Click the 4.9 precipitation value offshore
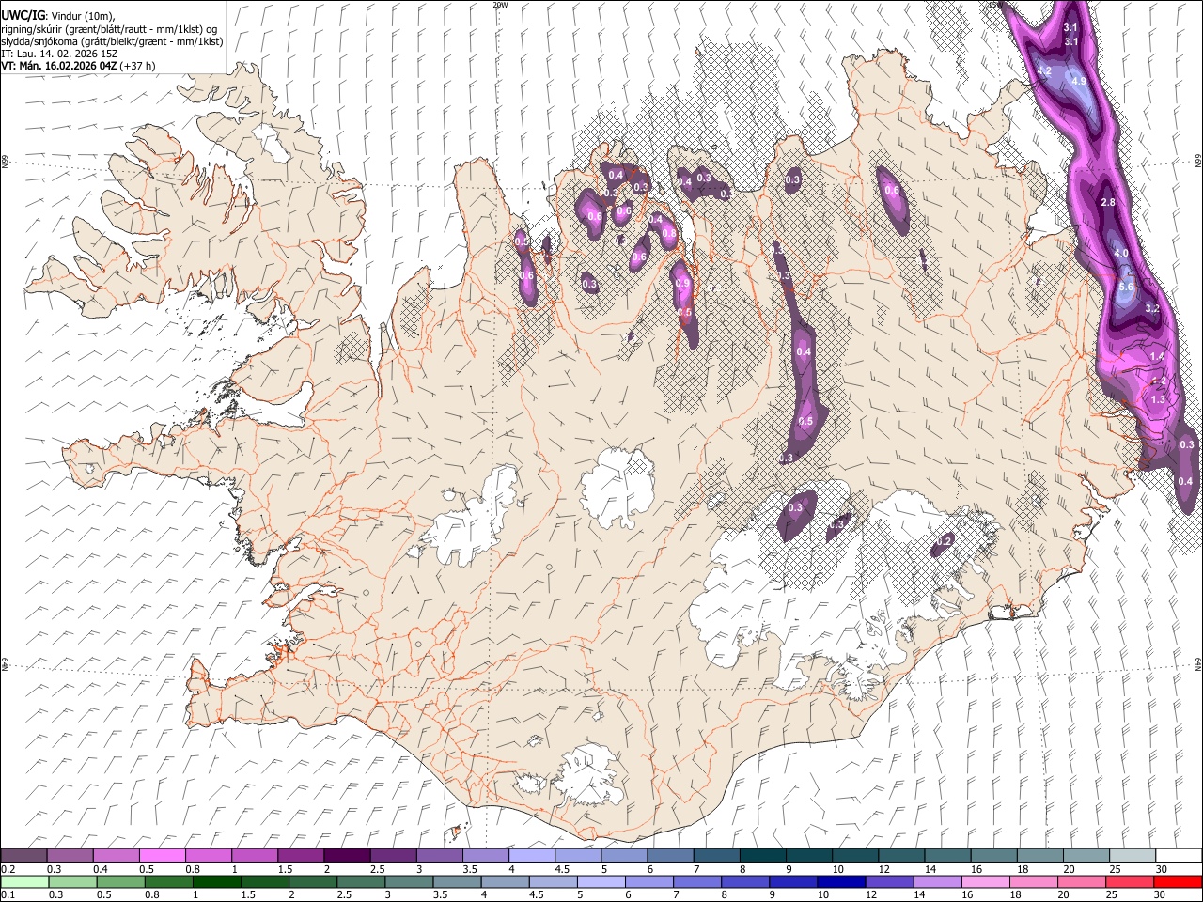This screenshot has width=1203, height=902. point(1079,82)
